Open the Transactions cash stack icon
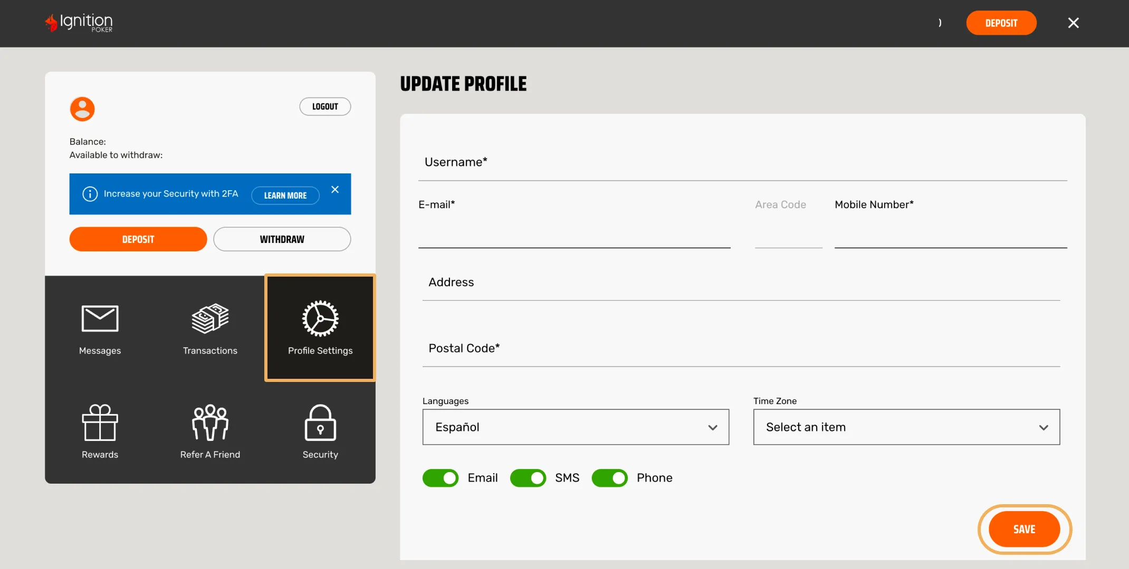 (210, 318)
